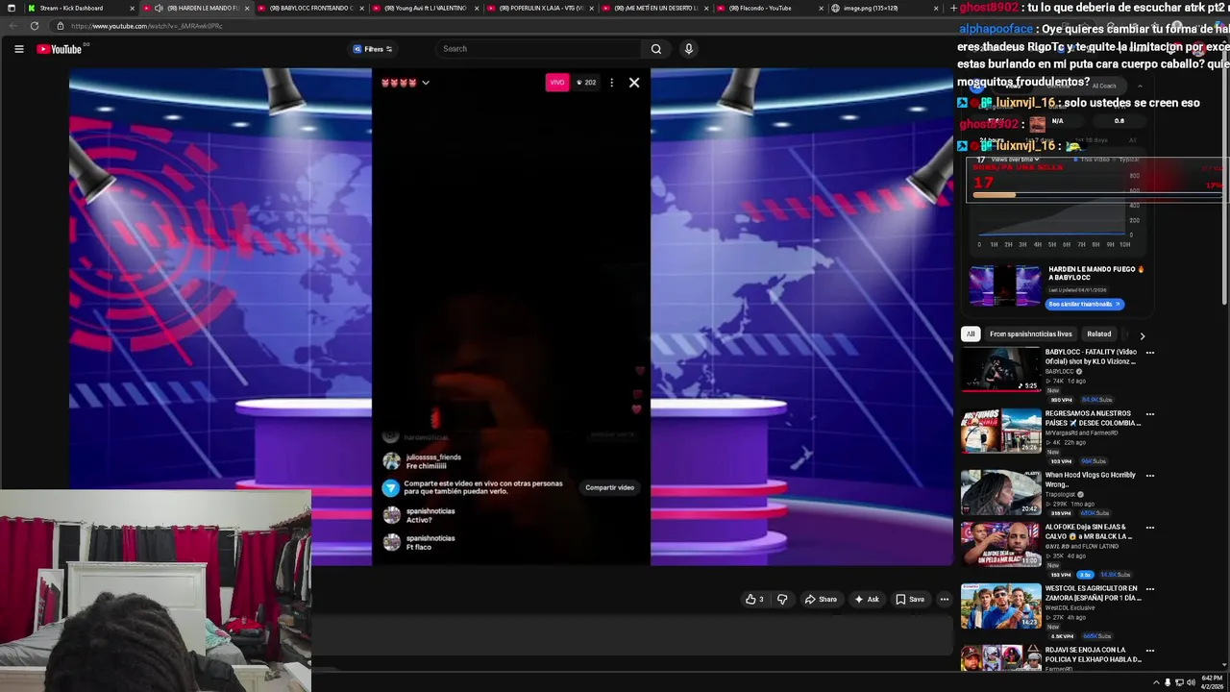Open the BABYLOCC channel name link
This screenshot has width=1230, height=692.
coord(1060,371)
